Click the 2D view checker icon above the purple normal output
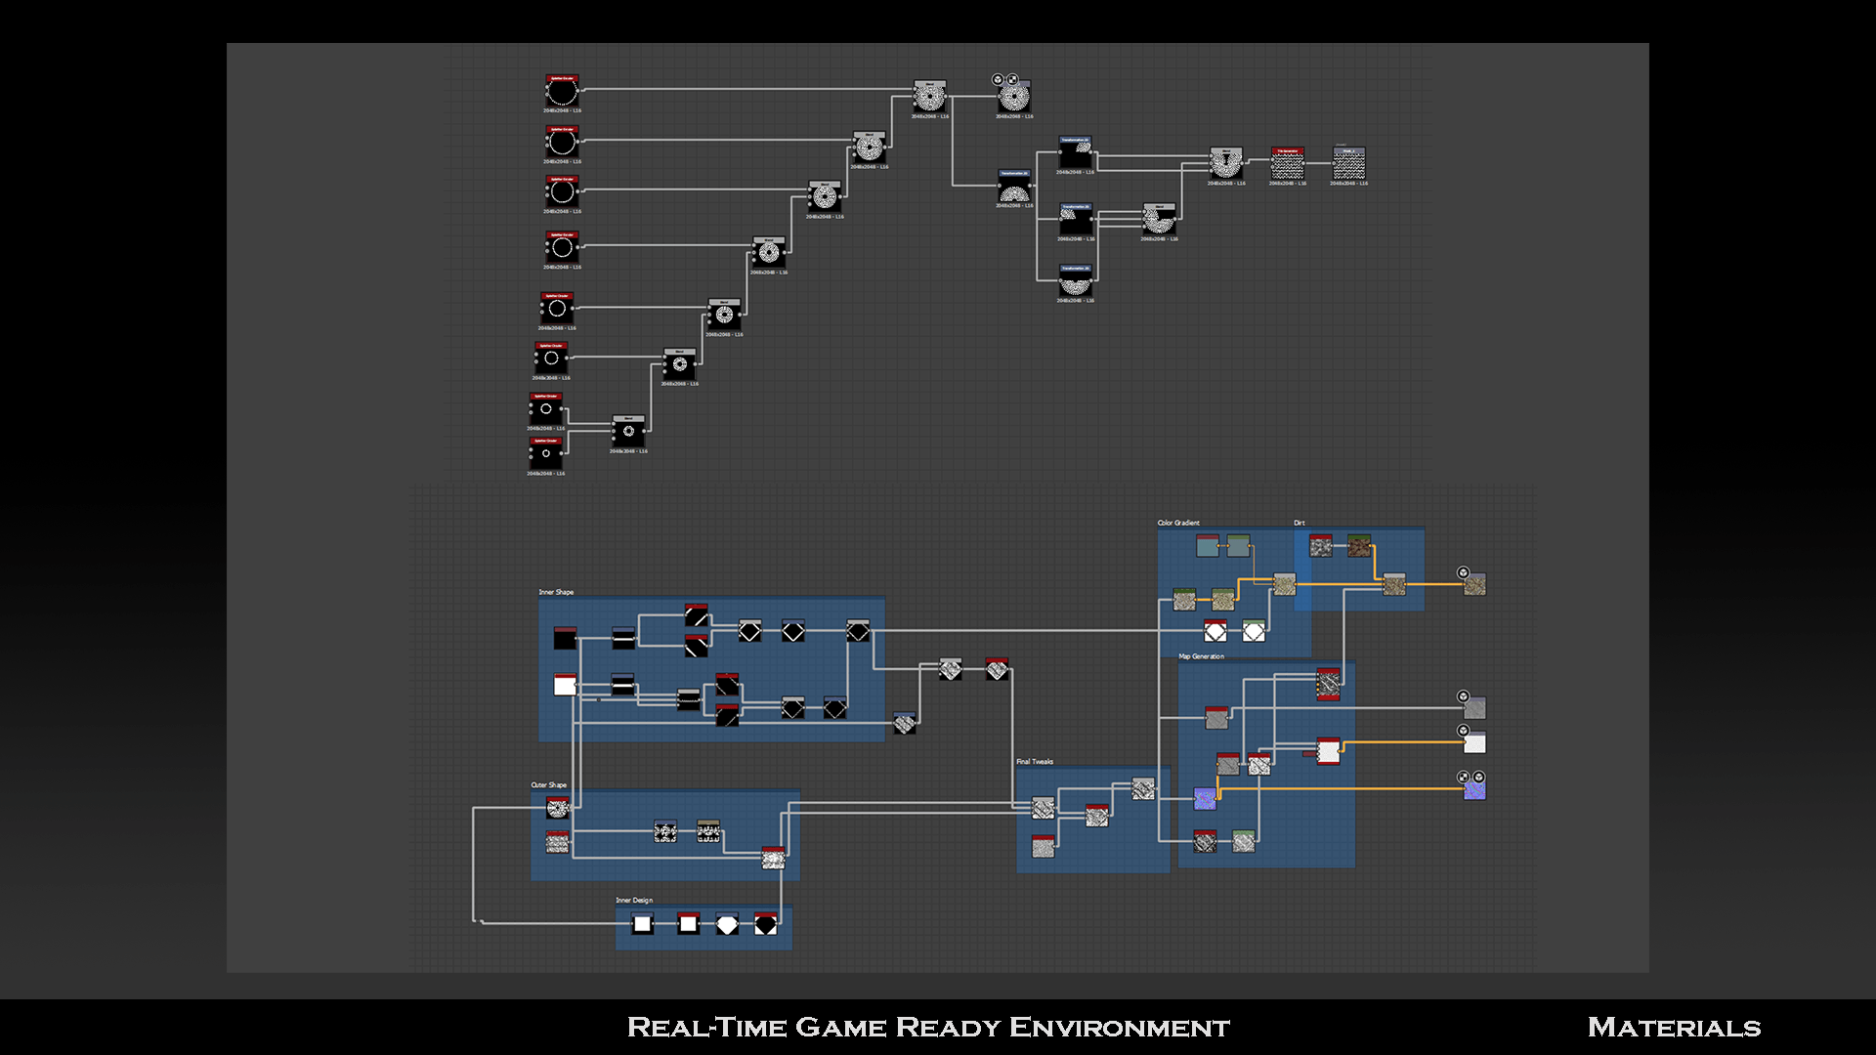Image resolution: width=1876 pixels, height=1055 pixels. click(1463, 777)
